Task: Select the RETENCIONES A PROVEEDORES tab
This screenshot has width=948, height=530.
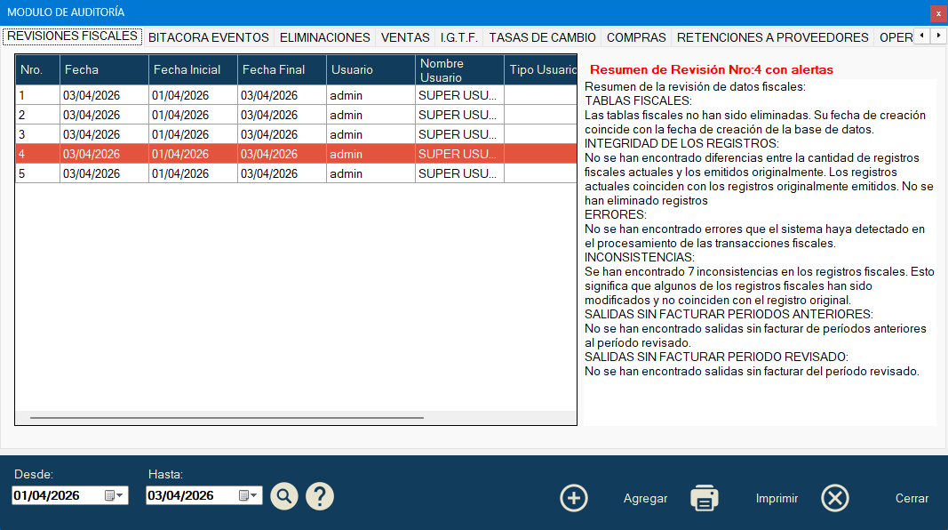Action: coord(772,37)
